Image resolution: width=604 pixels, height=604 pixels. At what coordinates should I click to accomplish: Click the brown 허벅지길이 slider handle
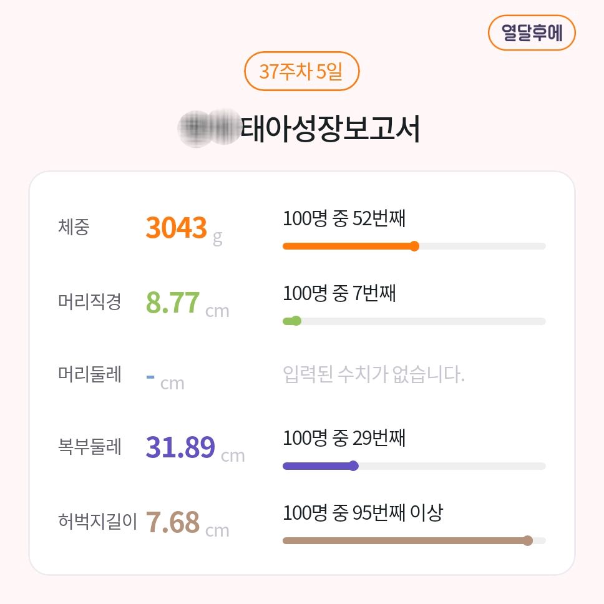click(527, 541)
